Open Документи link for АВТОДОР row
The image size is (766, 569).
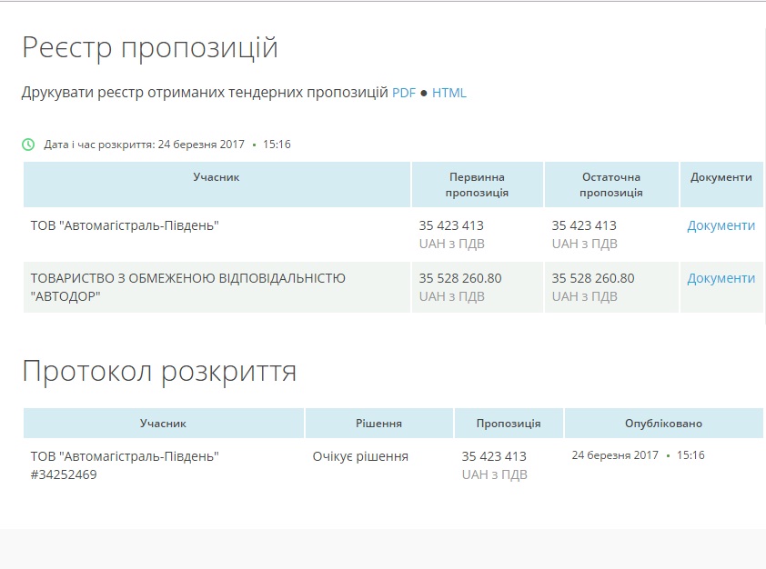coord(721,278)
